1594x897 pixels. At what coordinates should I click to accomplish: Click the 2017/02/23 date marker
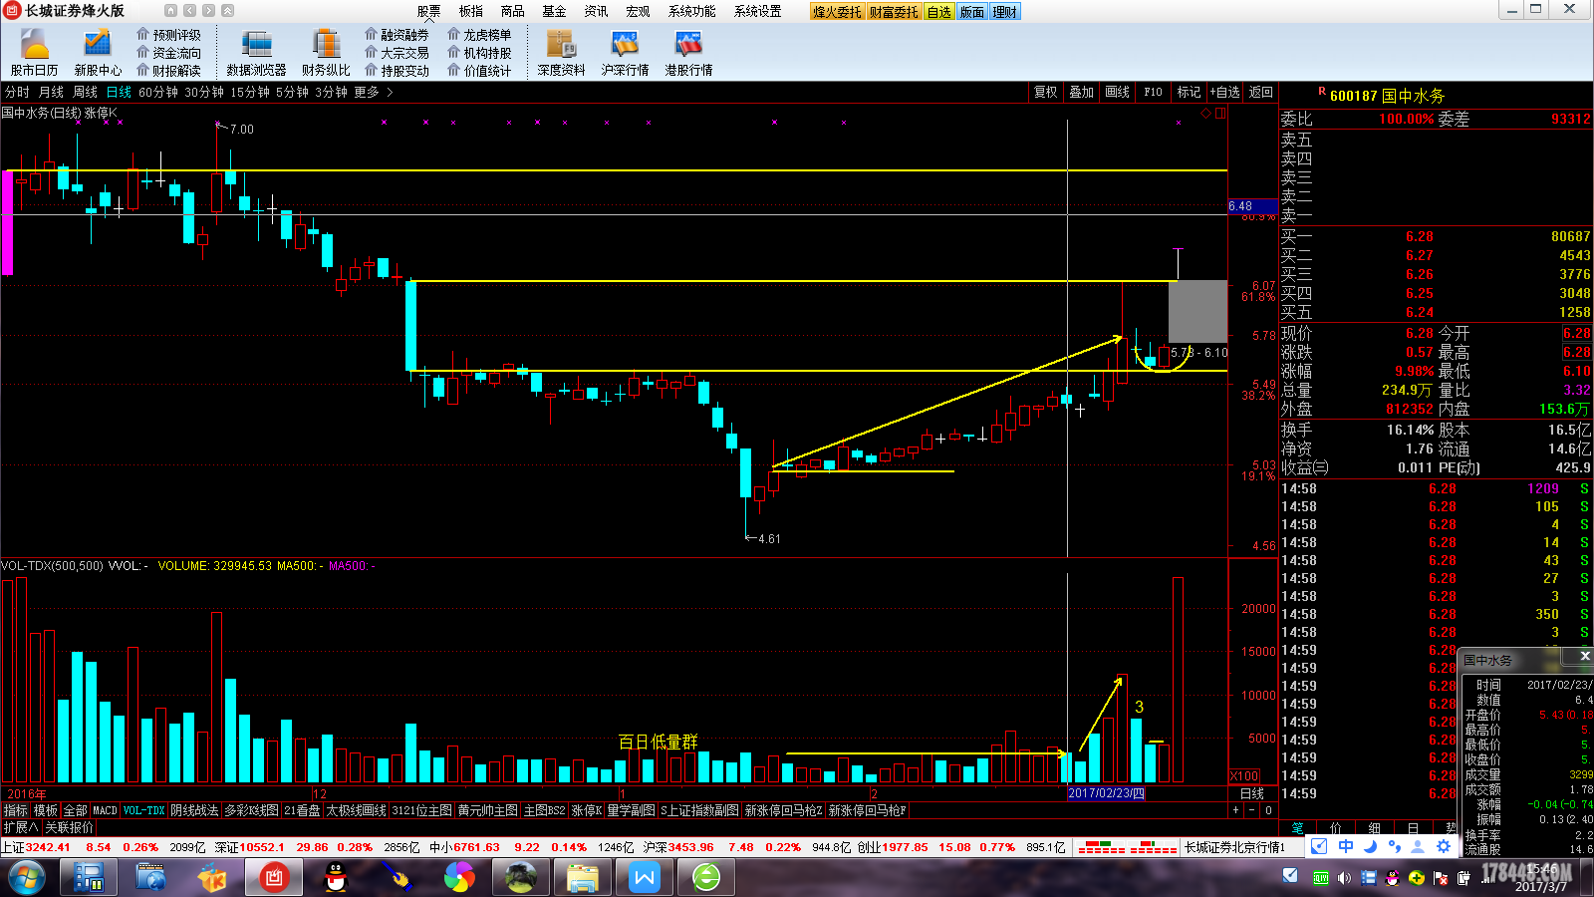point(1106,793)
